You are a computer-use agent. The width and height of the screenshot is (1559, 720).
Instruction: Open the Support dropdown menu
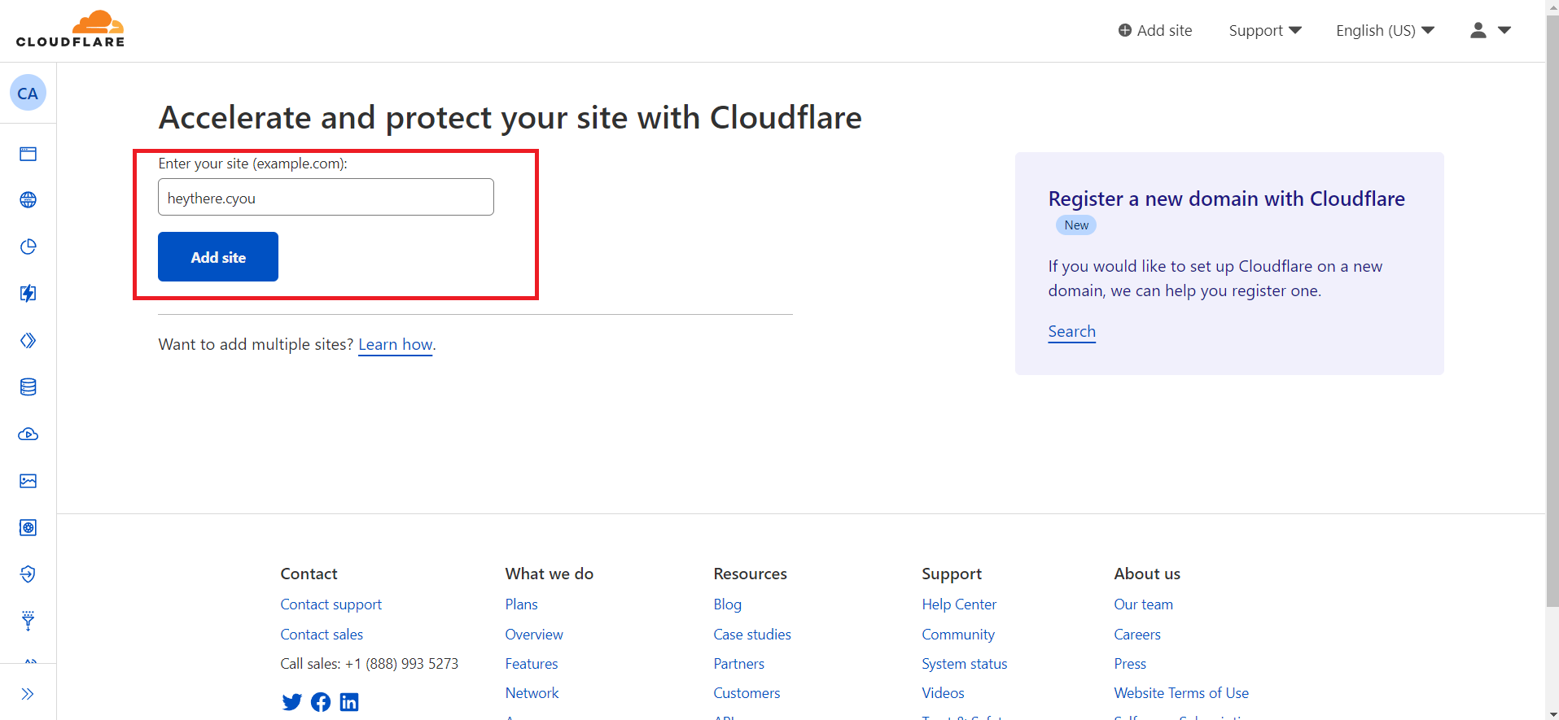click(1265, 30)
